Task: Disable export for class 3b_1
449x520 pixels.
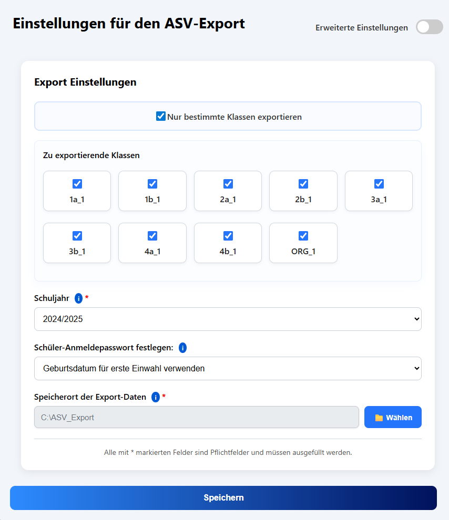Action: 77,236
